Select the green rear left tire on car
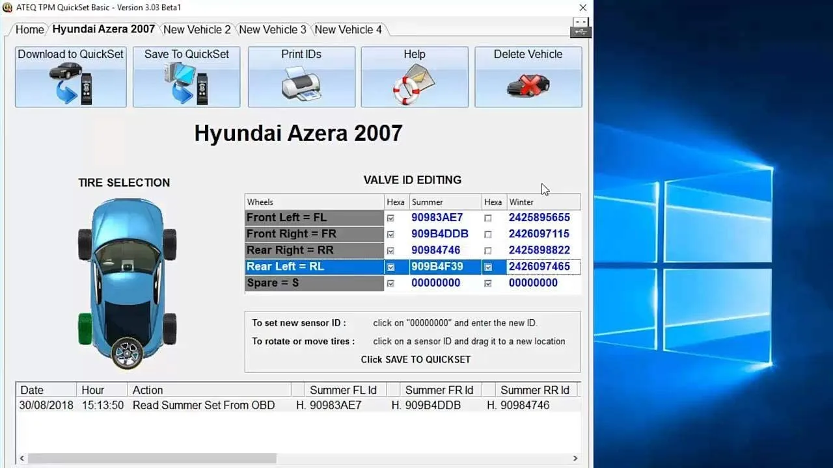The width and height of the screenshot is (833, 468). 85,328
